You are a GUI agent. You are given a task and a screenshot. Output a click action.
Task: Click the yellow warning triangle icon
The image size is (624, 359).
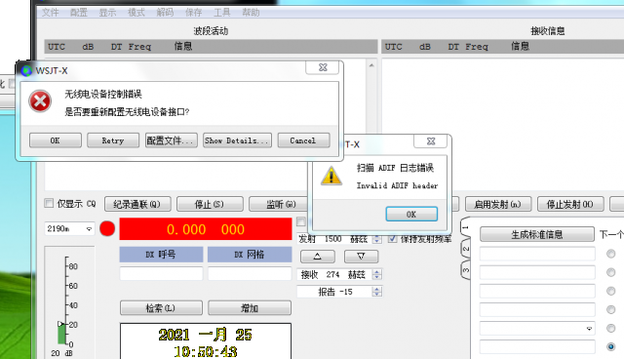pyautogui.click(x=331, y=176)
